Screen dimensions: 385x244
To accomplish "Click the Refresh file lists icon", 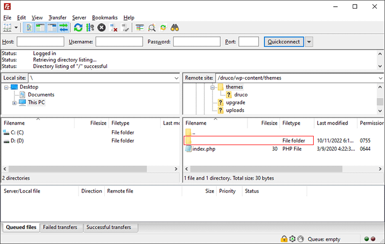I will (x=78, y=28).
